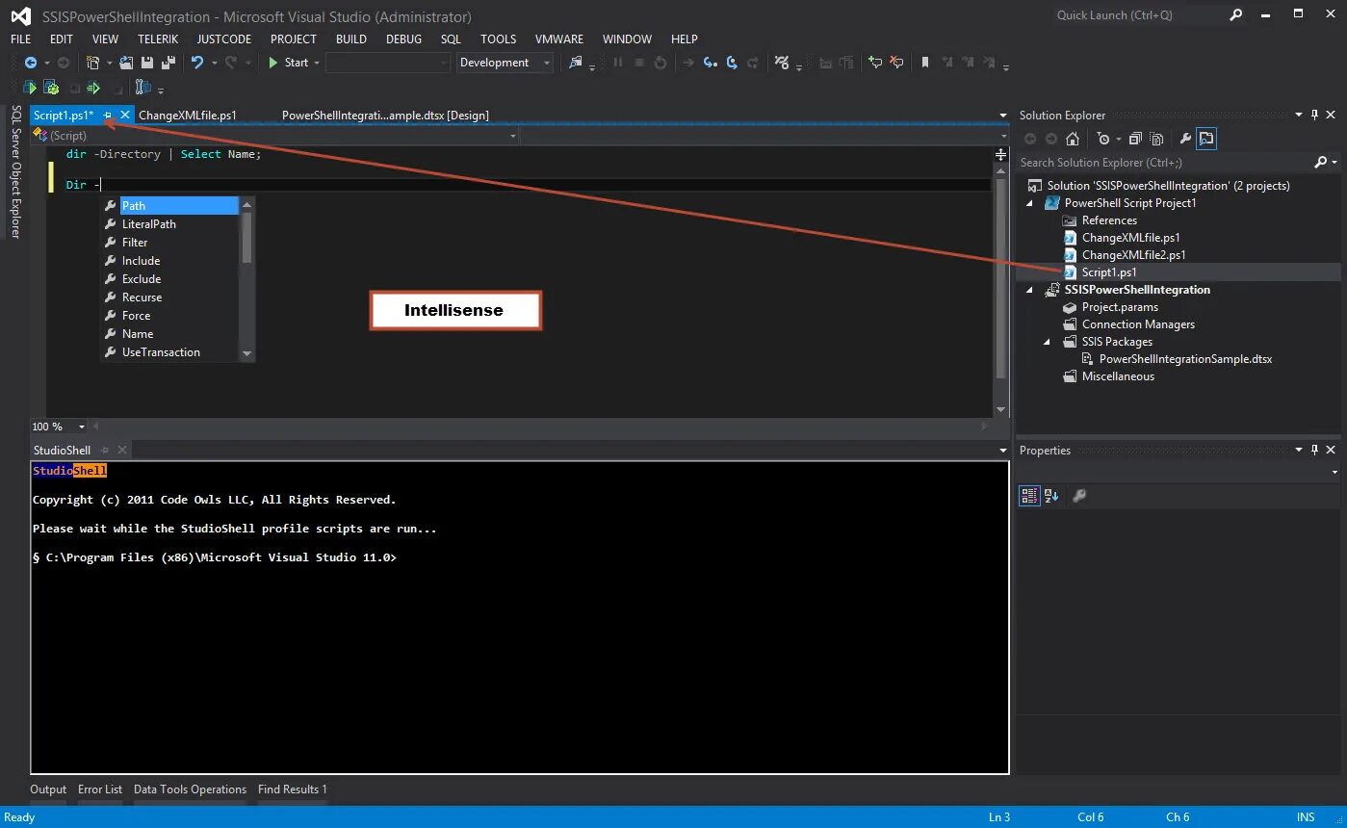The width and height of the screenshot is (1347, 828).
Task: Switch to the ChangeXMLfile.ps1 tab
Action: 188,116
